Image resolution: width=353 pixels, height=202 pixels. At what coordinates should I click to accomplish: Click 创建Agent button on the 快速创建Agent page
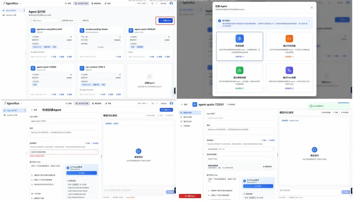pyautogui.click(x=166, y=110)
